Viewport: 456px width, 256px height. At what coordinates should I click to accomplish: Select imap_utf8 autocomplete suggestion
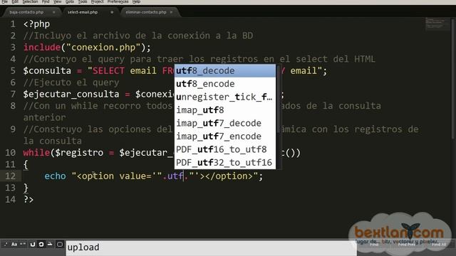point(225,110)
